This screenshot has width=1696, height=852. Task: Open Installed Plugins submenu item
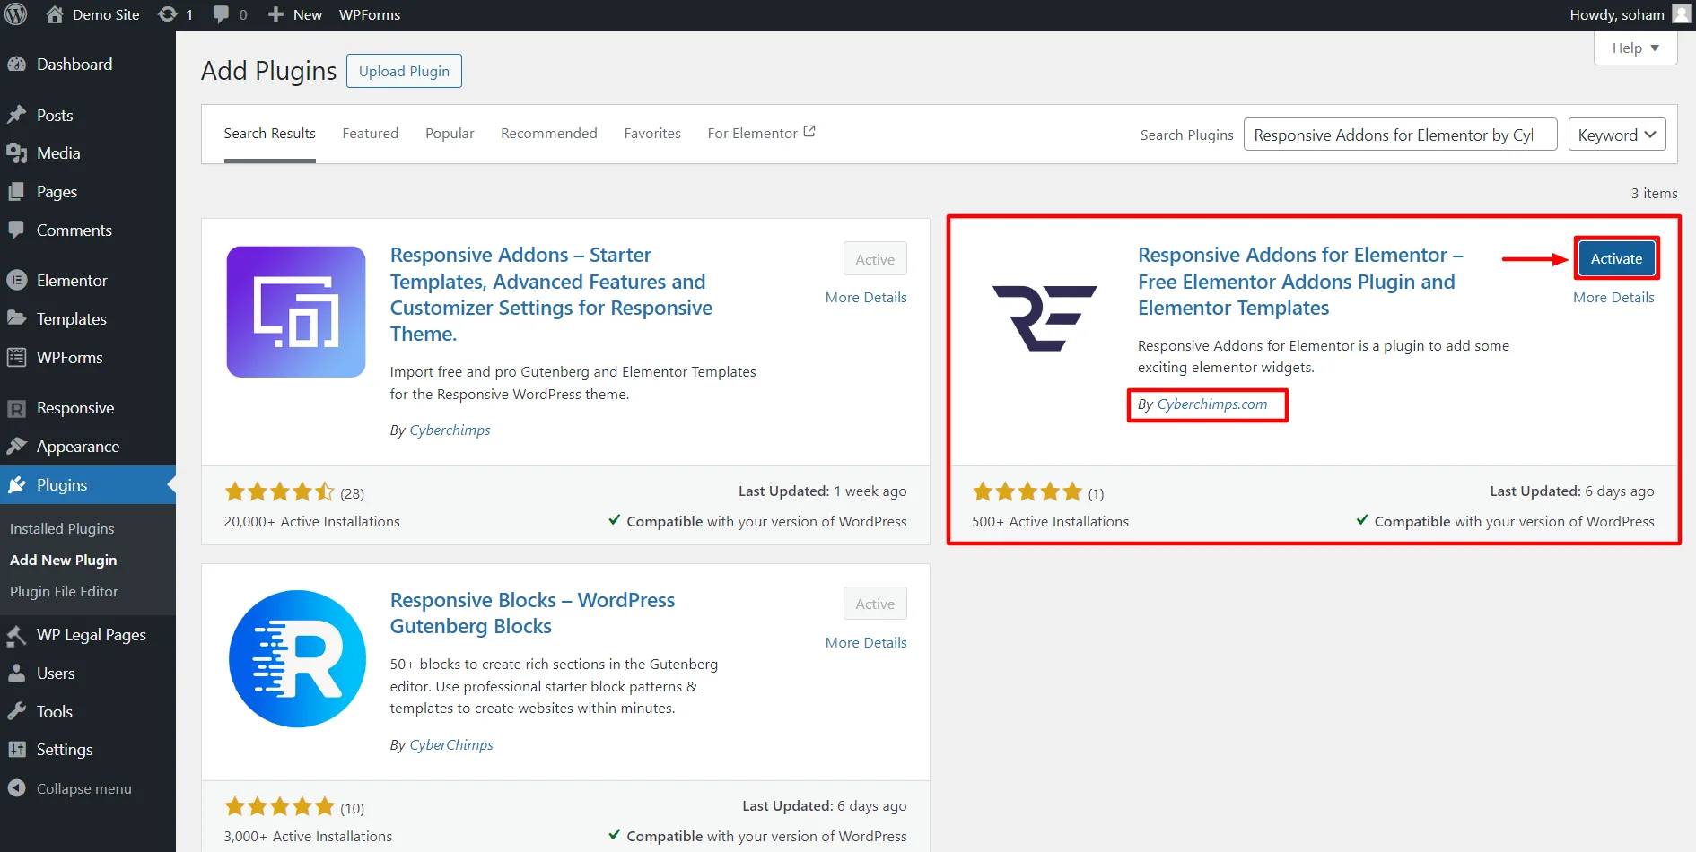(x=62, y=529)
